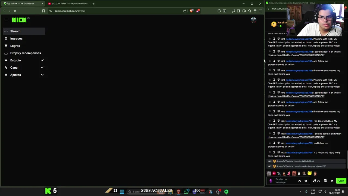Open Leo AI sparkle icon
The height and width of the screenshot is (196, 348).
click(x=250, y=11)
